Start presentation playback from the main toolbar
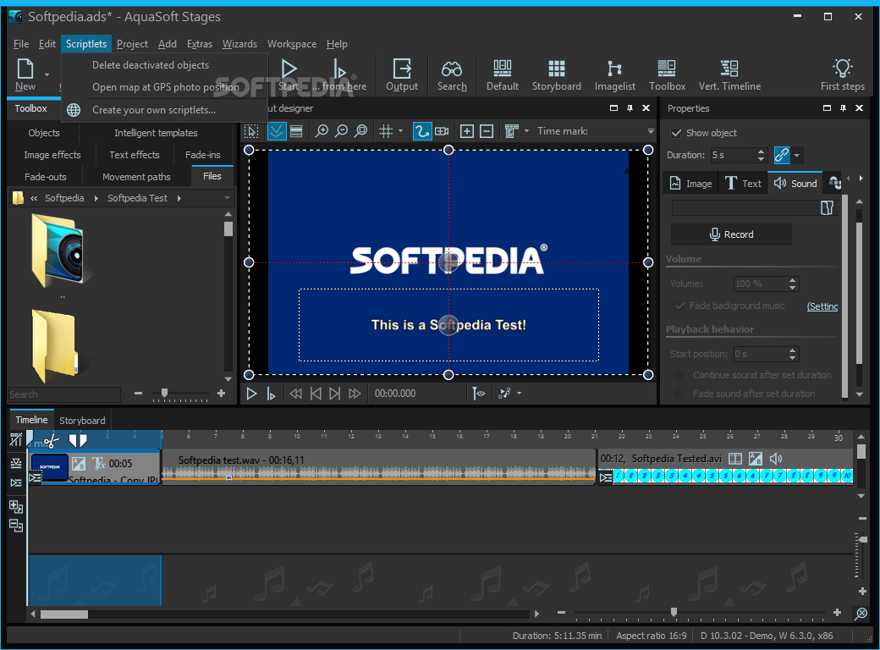The image size is (880, 650). [289, 74]
